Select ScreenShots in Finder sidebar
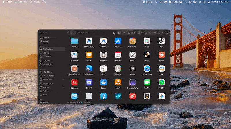This screenshot has height=129, width=231. click(x=52, y=64)
